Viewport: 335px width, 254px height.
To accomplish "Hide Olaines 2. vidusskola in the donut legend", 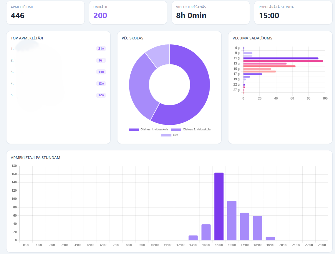I will coord(191,130).
